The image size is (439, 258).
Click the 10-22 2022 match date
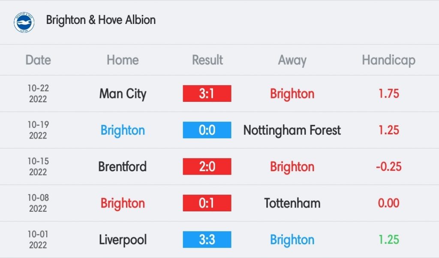click(x=38, y=93)
